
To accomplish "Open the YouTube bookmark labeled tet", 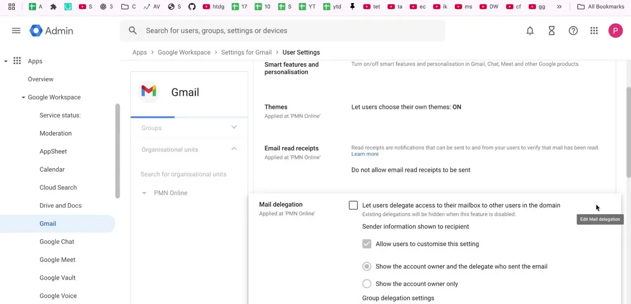I will [372, 7].
